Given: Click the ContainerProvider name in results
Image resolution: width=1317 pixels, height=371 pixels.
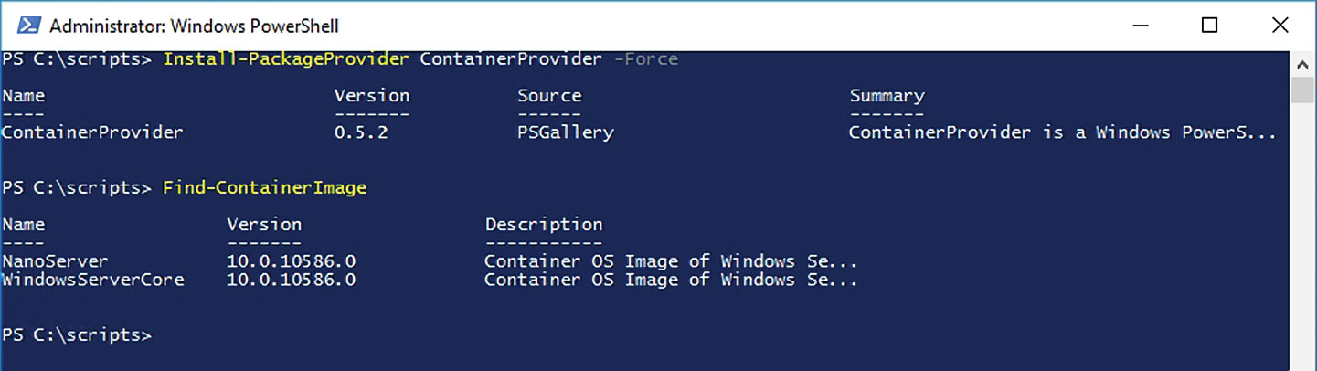Looking at the screenshot, I should [92, 132].
